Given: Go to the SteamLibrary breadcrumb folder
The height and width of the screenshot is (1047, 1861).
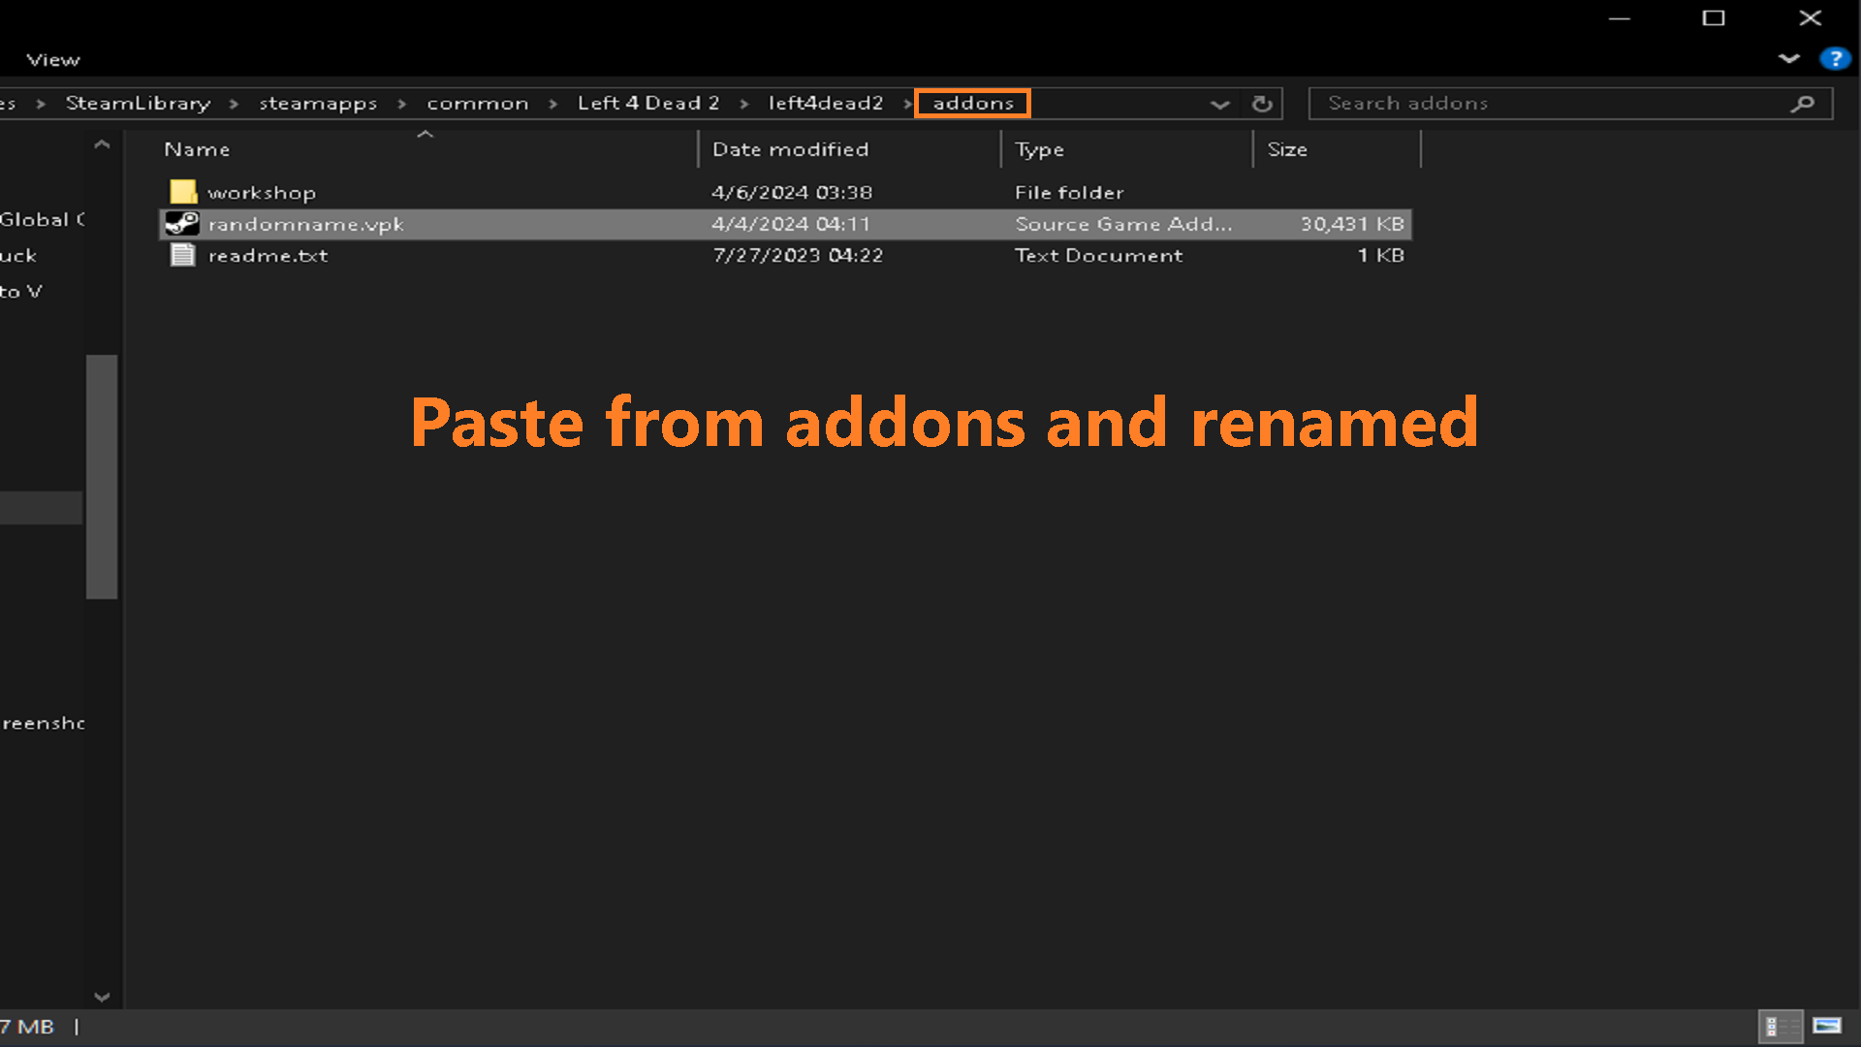Looking at the screenshot, I should tap(138, 104).
